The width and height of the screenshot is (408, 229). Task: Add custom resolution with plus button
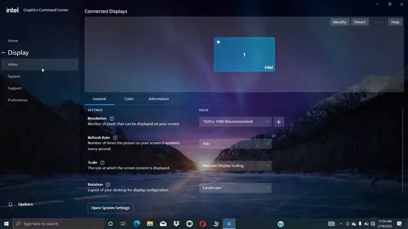pyautogui.click(x=279, y=121)
